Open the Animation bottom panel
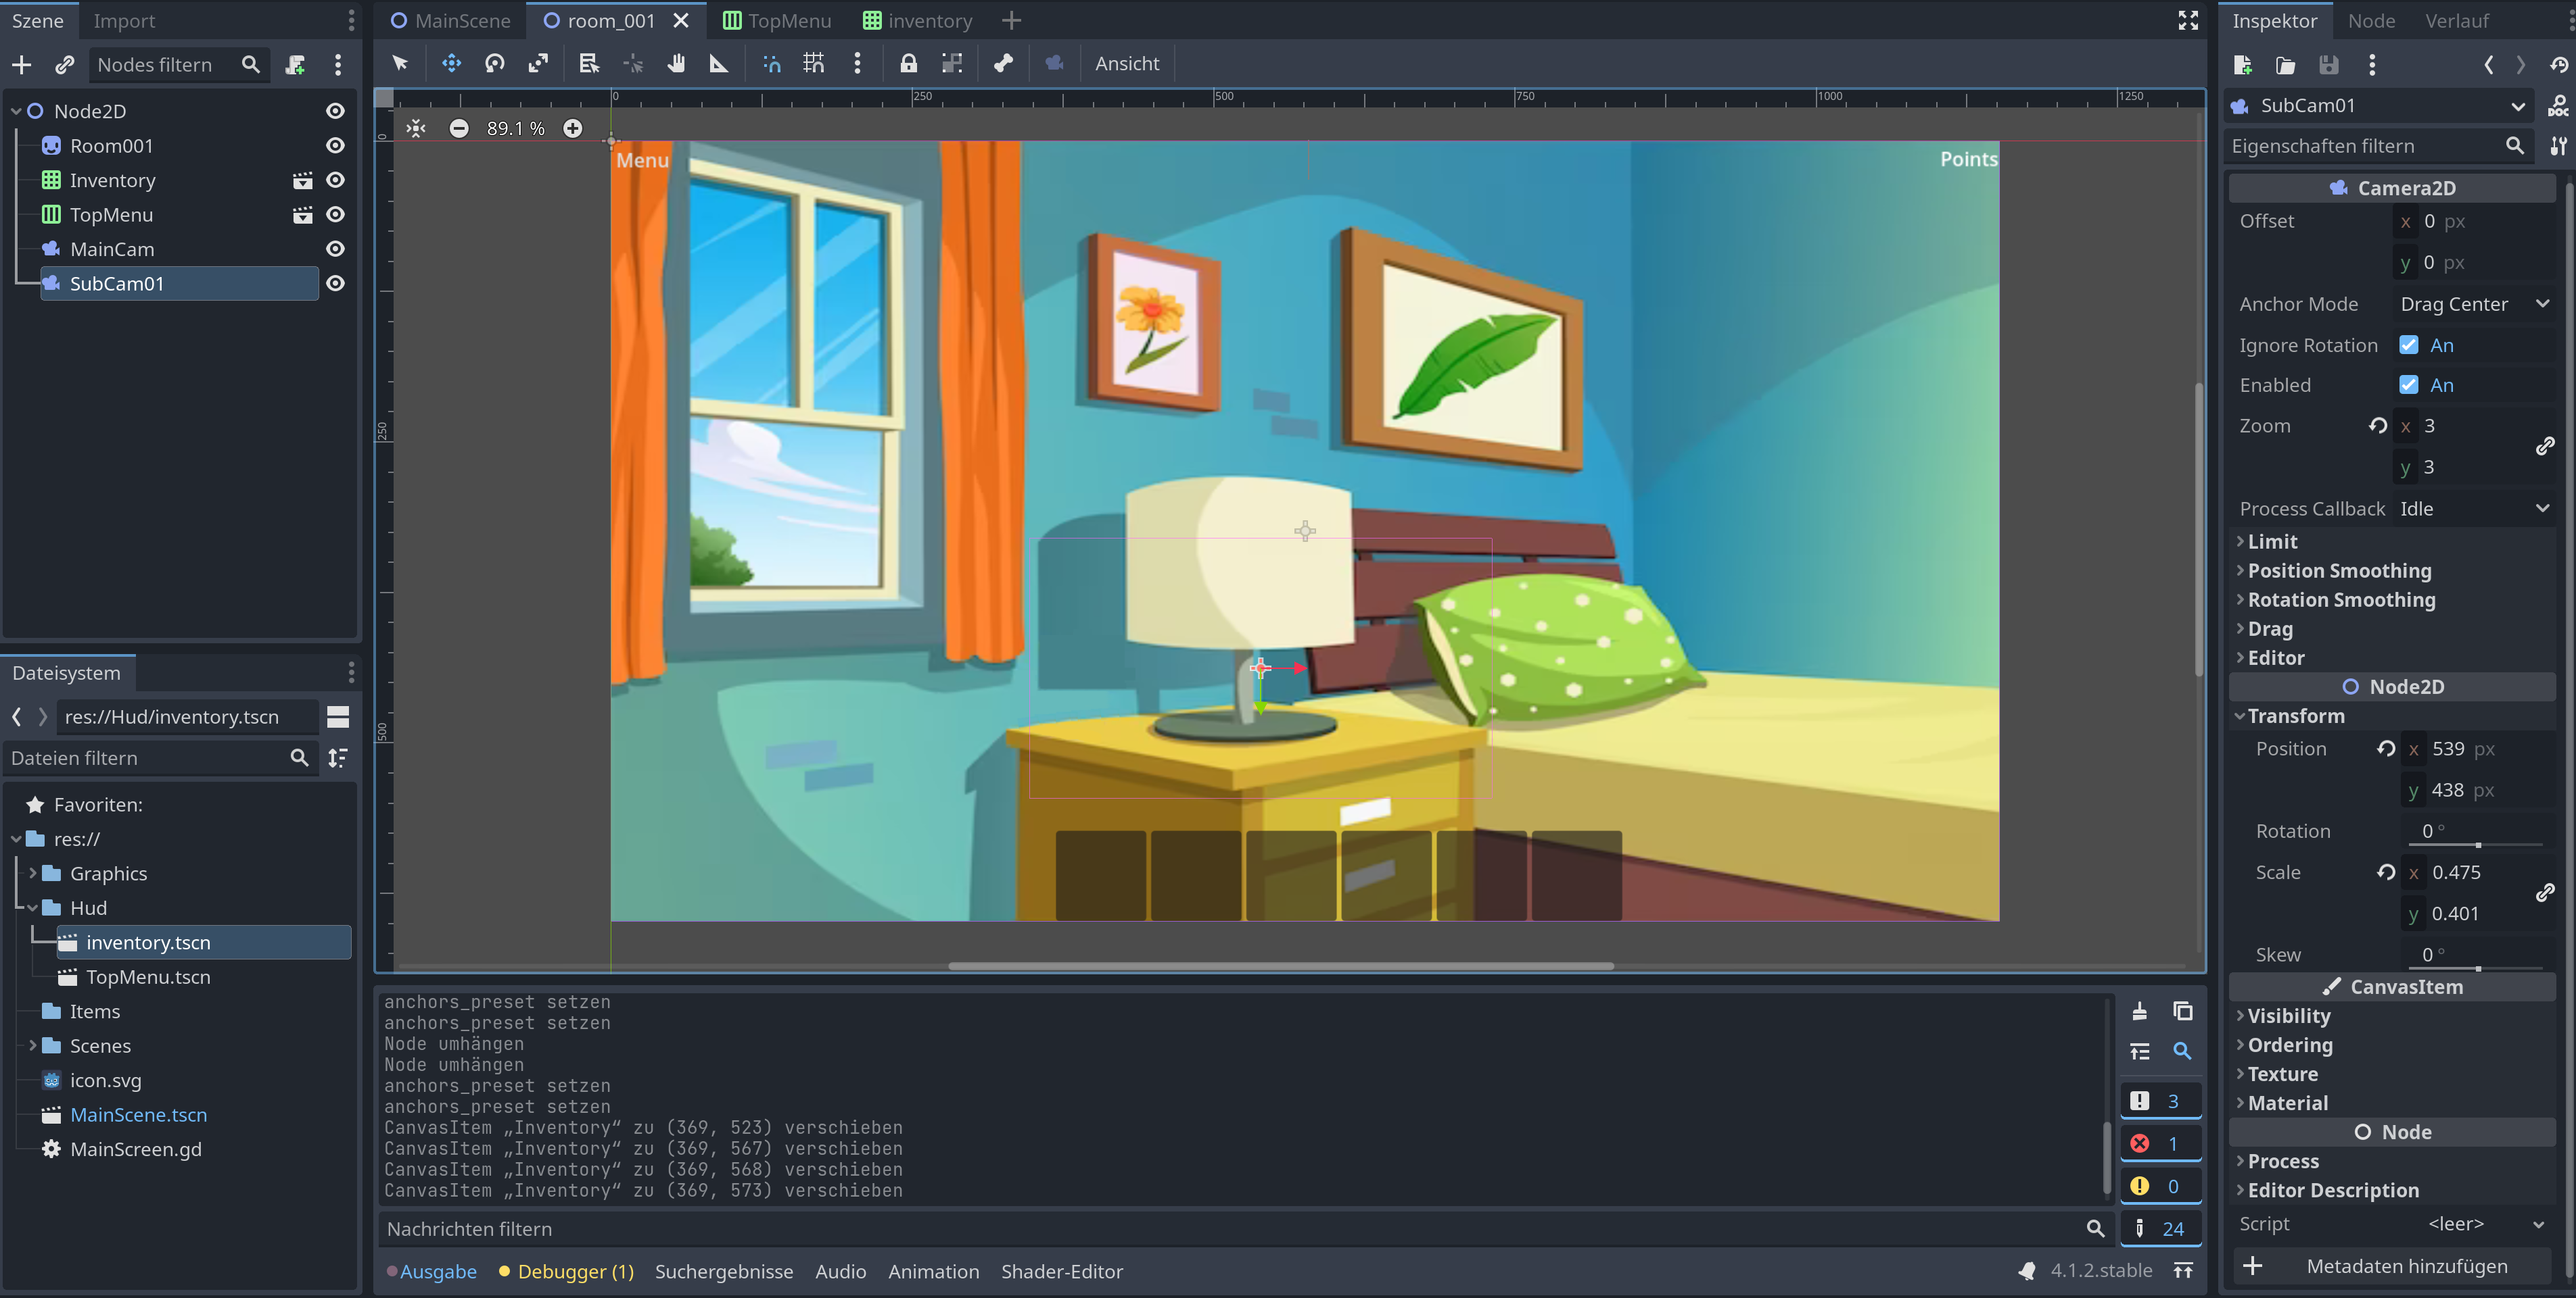Screen dimensions: 2576x1298 click(933, 1271)
